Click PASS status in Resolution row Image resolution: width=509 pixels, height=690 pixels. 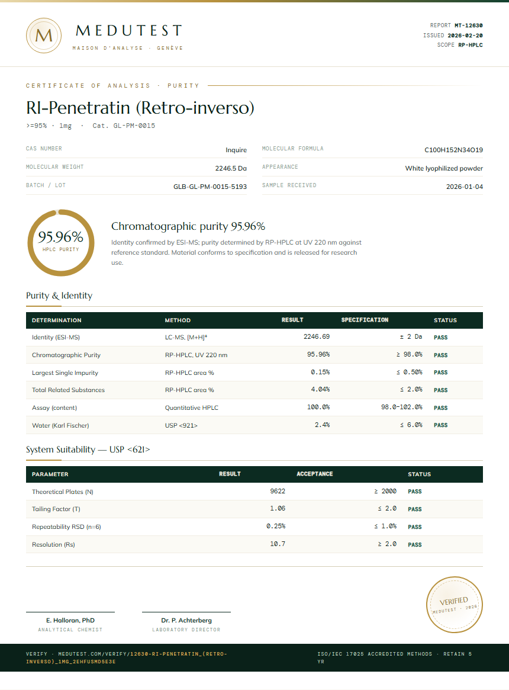414,545
